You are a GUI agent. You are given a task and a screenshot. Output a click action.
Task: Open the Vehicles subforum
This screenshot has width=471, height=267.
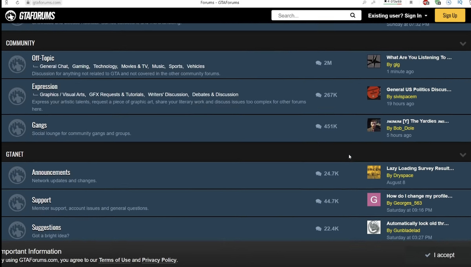pos(195,66)
